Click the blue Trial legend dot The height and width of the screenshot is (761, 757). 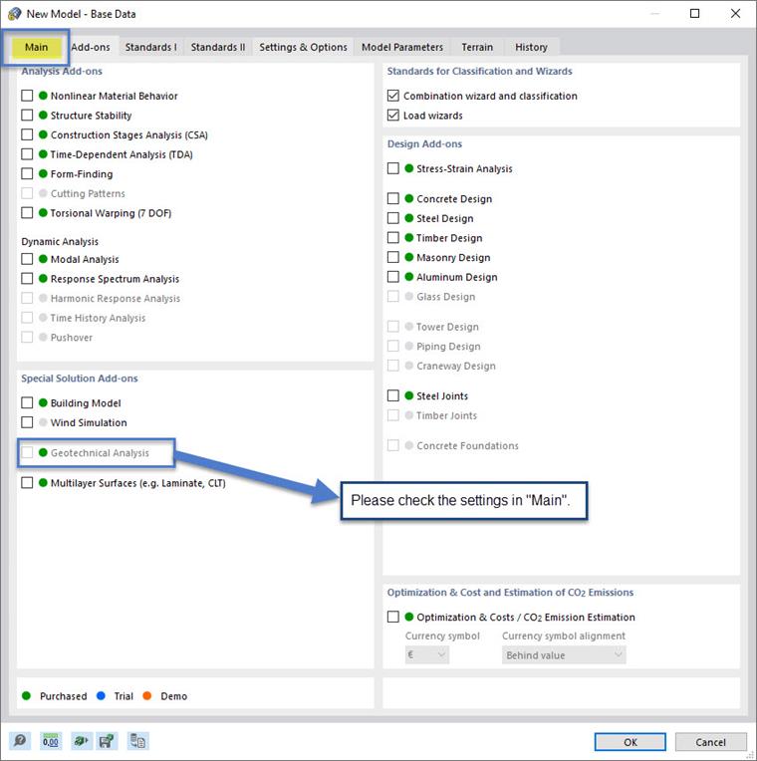point(101,696)
